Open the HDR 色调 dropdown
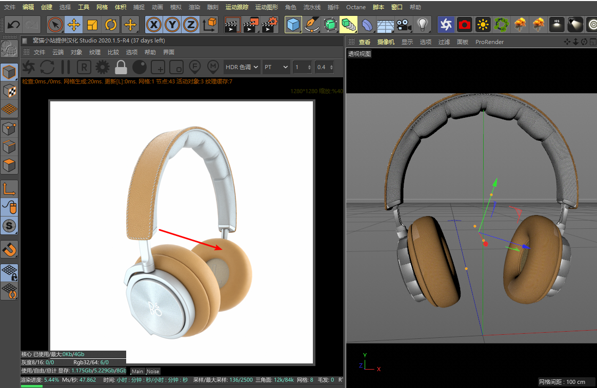 tap(242, 67)
